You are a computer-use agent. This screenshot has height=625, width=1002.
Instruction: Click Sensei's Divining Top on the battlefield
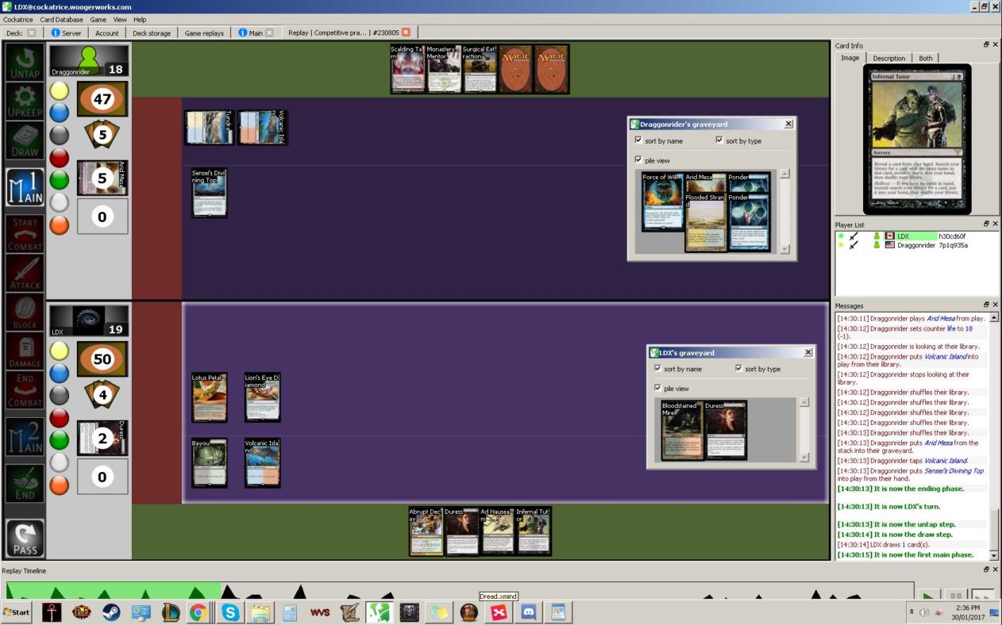tap(210, 193)
